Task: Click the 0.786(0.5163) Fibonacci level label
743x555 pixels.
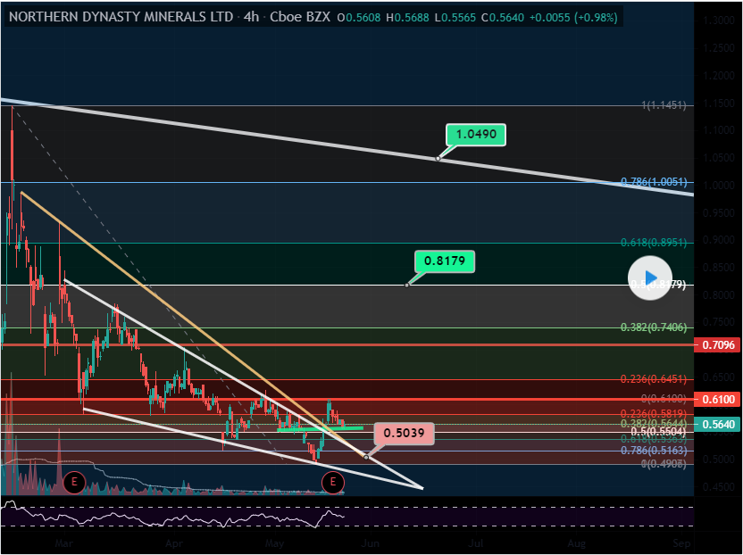Action: pyautogui.click(x=654, y=451)
